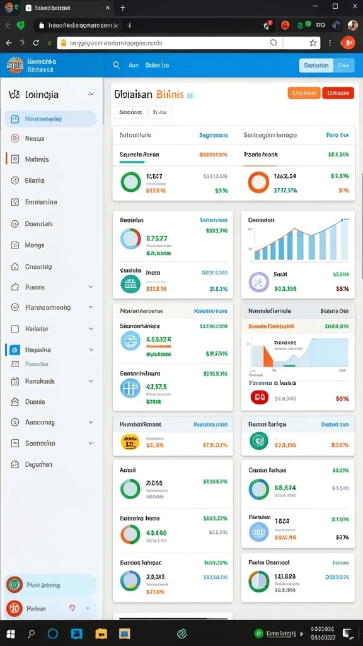This screenshot has width=363, height=646.
Task: Expand the chevron beside the empty-square sidebar item
Action: coord(91,329)
